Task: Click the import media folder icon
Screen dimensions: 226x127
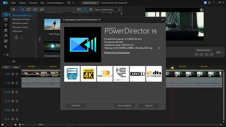Action: tap(13, 10)
